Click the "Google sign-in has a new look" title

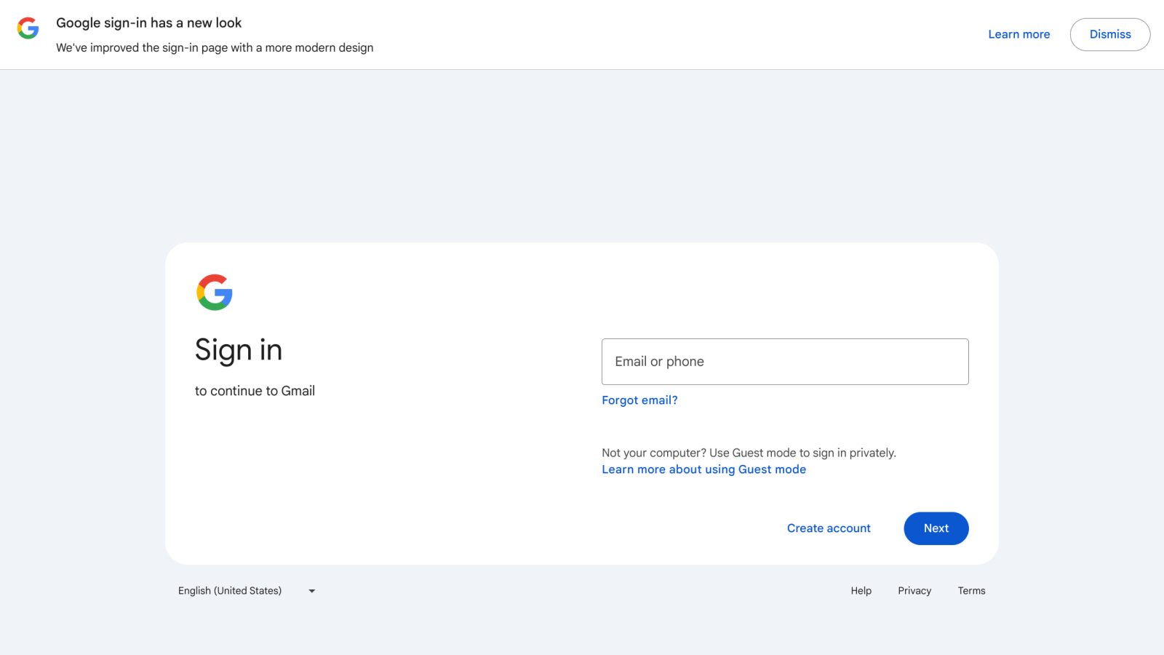[x=148, y=23]
